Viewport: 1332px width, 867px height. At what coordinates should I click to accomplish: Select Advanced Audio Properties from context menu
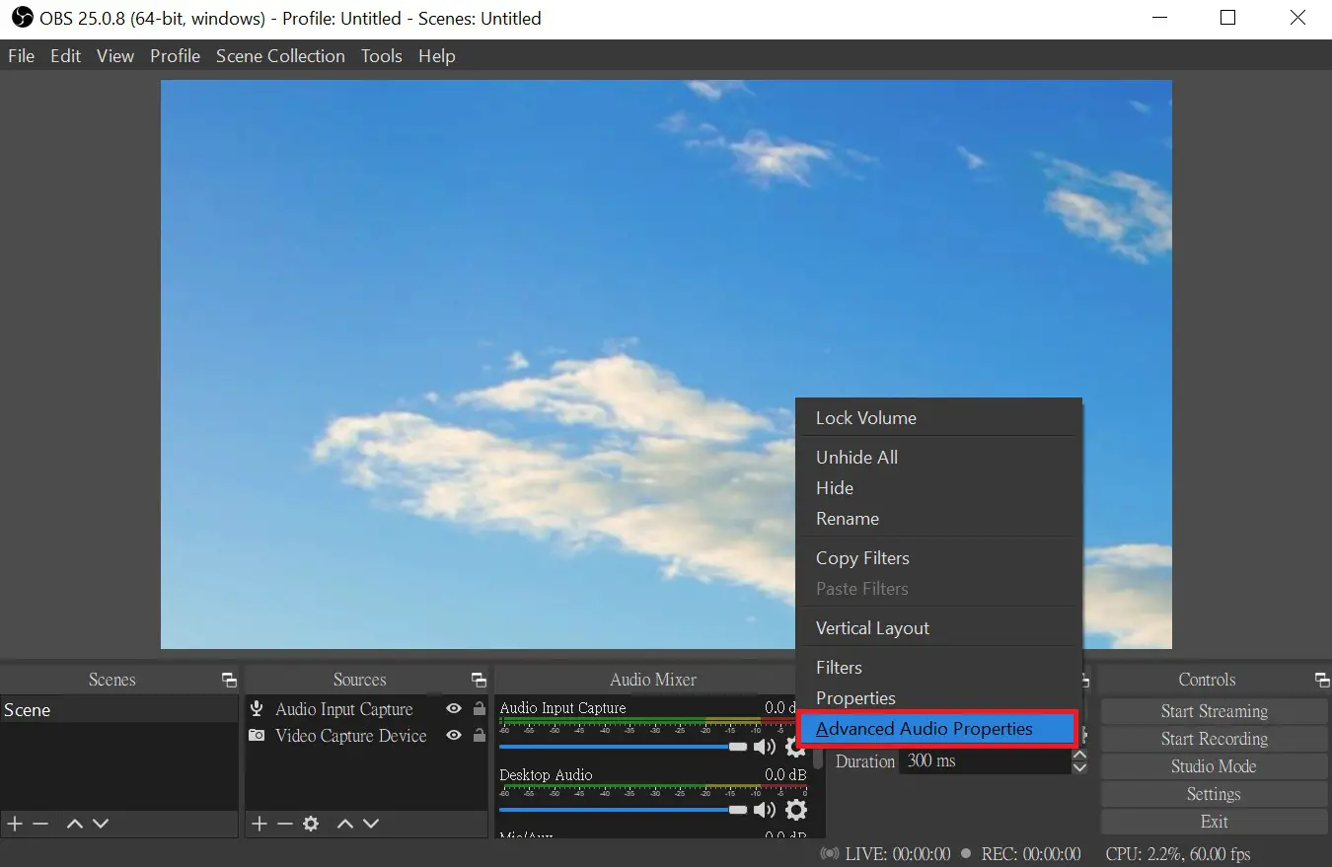tap(924, 728)
